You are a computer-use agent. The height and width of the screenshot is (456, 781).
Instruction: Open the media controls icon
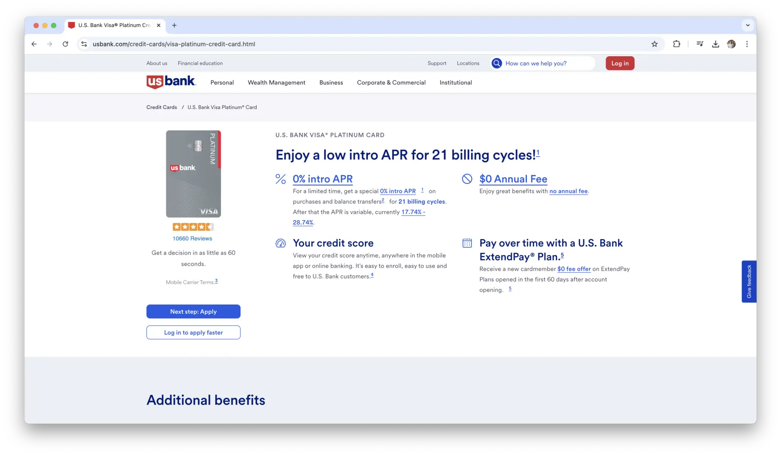(700, 44)
